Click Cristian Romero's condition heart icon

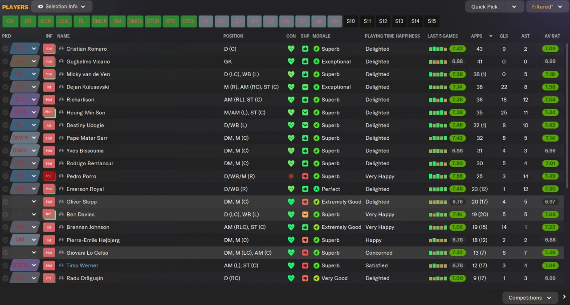[x=291, y=49]
